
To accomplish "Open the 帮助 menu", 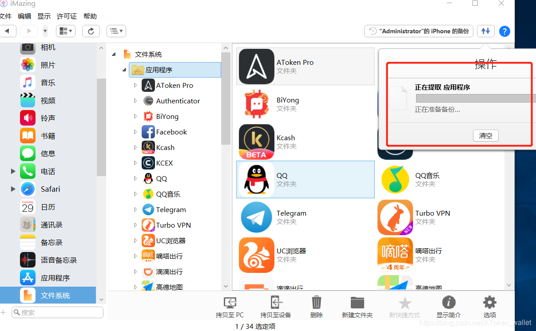I will [x=90, y=16].
